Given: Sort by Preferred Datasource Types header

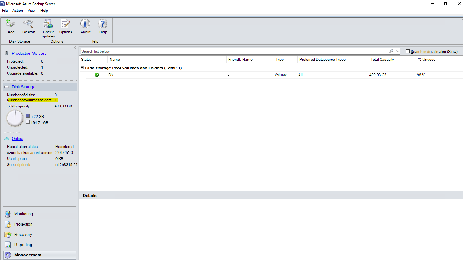Looking at the screenshot, I should 322,60.
